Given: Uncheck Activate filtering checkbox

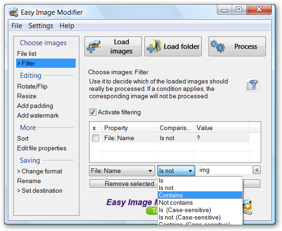Looking at the screenshot, I should (x=93, y=112).
